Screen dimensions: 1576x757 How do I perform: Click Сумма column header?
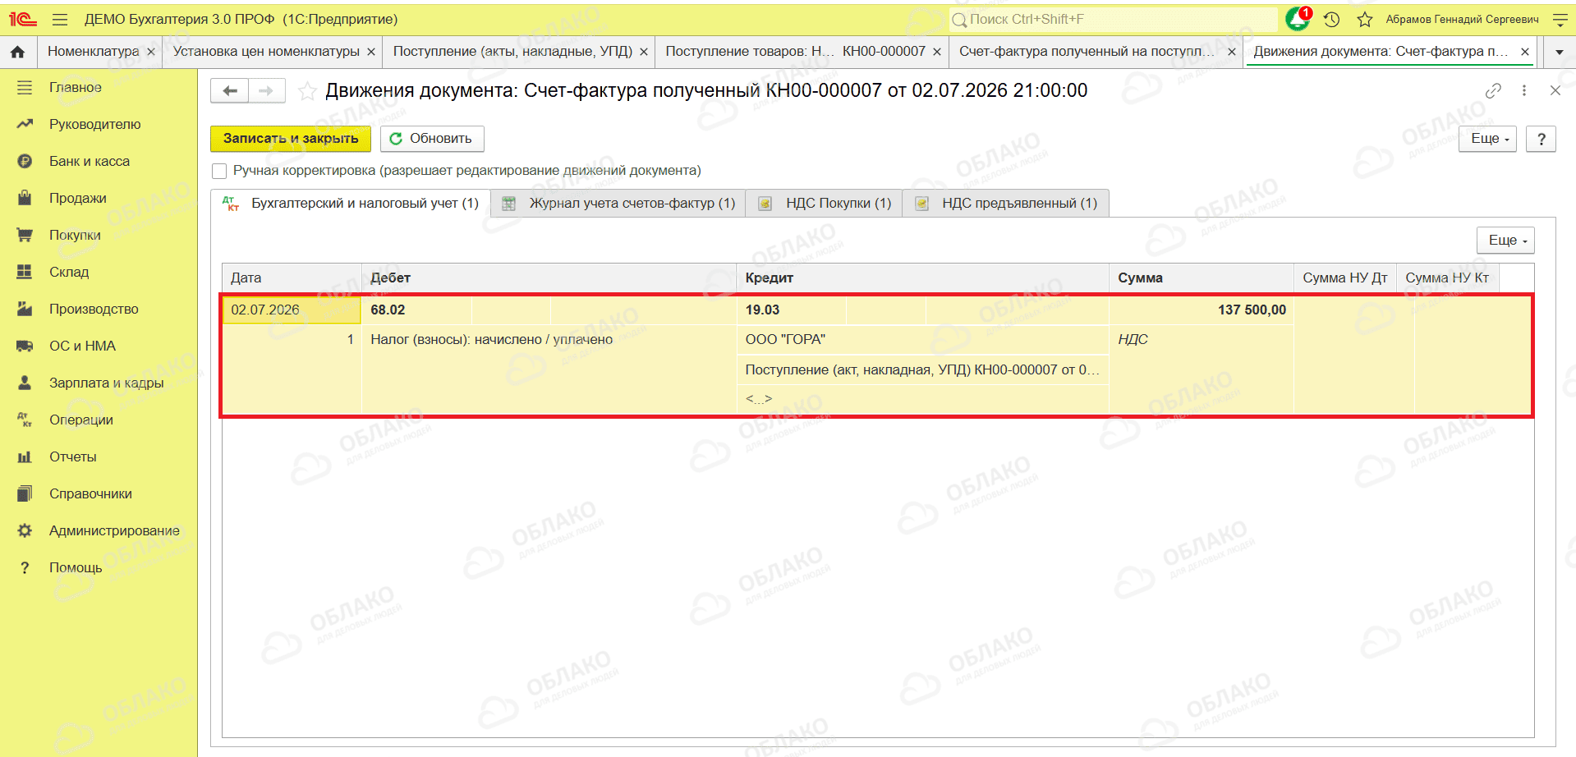tap(1202, 278)
